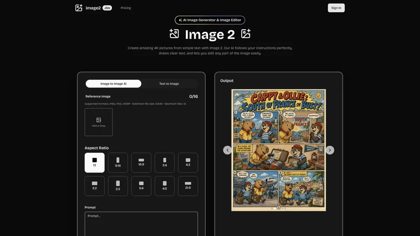420x236 pixels.
Task: Click the image icon left of Image 2 title
Action: point(174,34)
